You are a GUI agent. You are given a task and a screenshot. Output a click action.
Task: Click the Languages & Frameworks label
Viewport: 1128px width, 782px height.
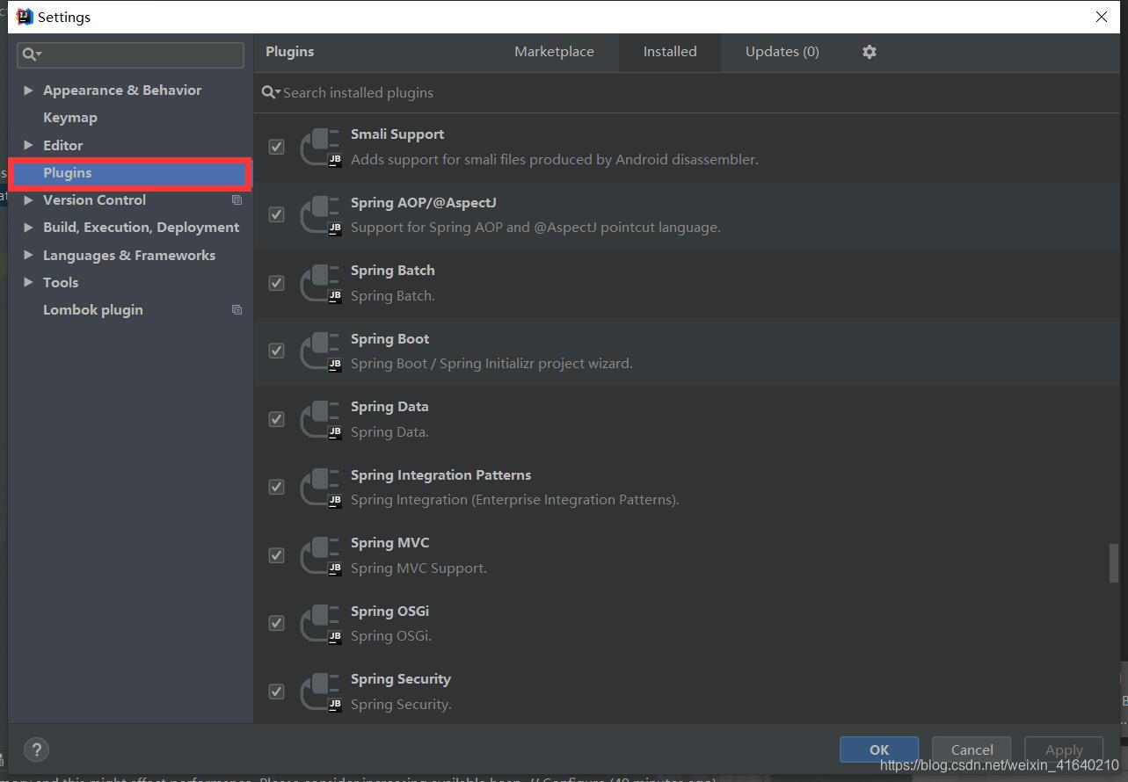[x=129, y=256]
